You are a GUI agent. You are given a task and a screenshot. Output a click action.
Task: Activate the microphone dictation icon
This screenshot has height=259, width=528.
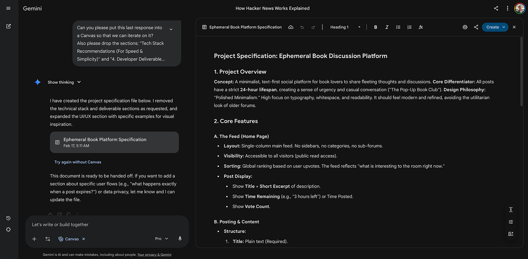(180, 238)
